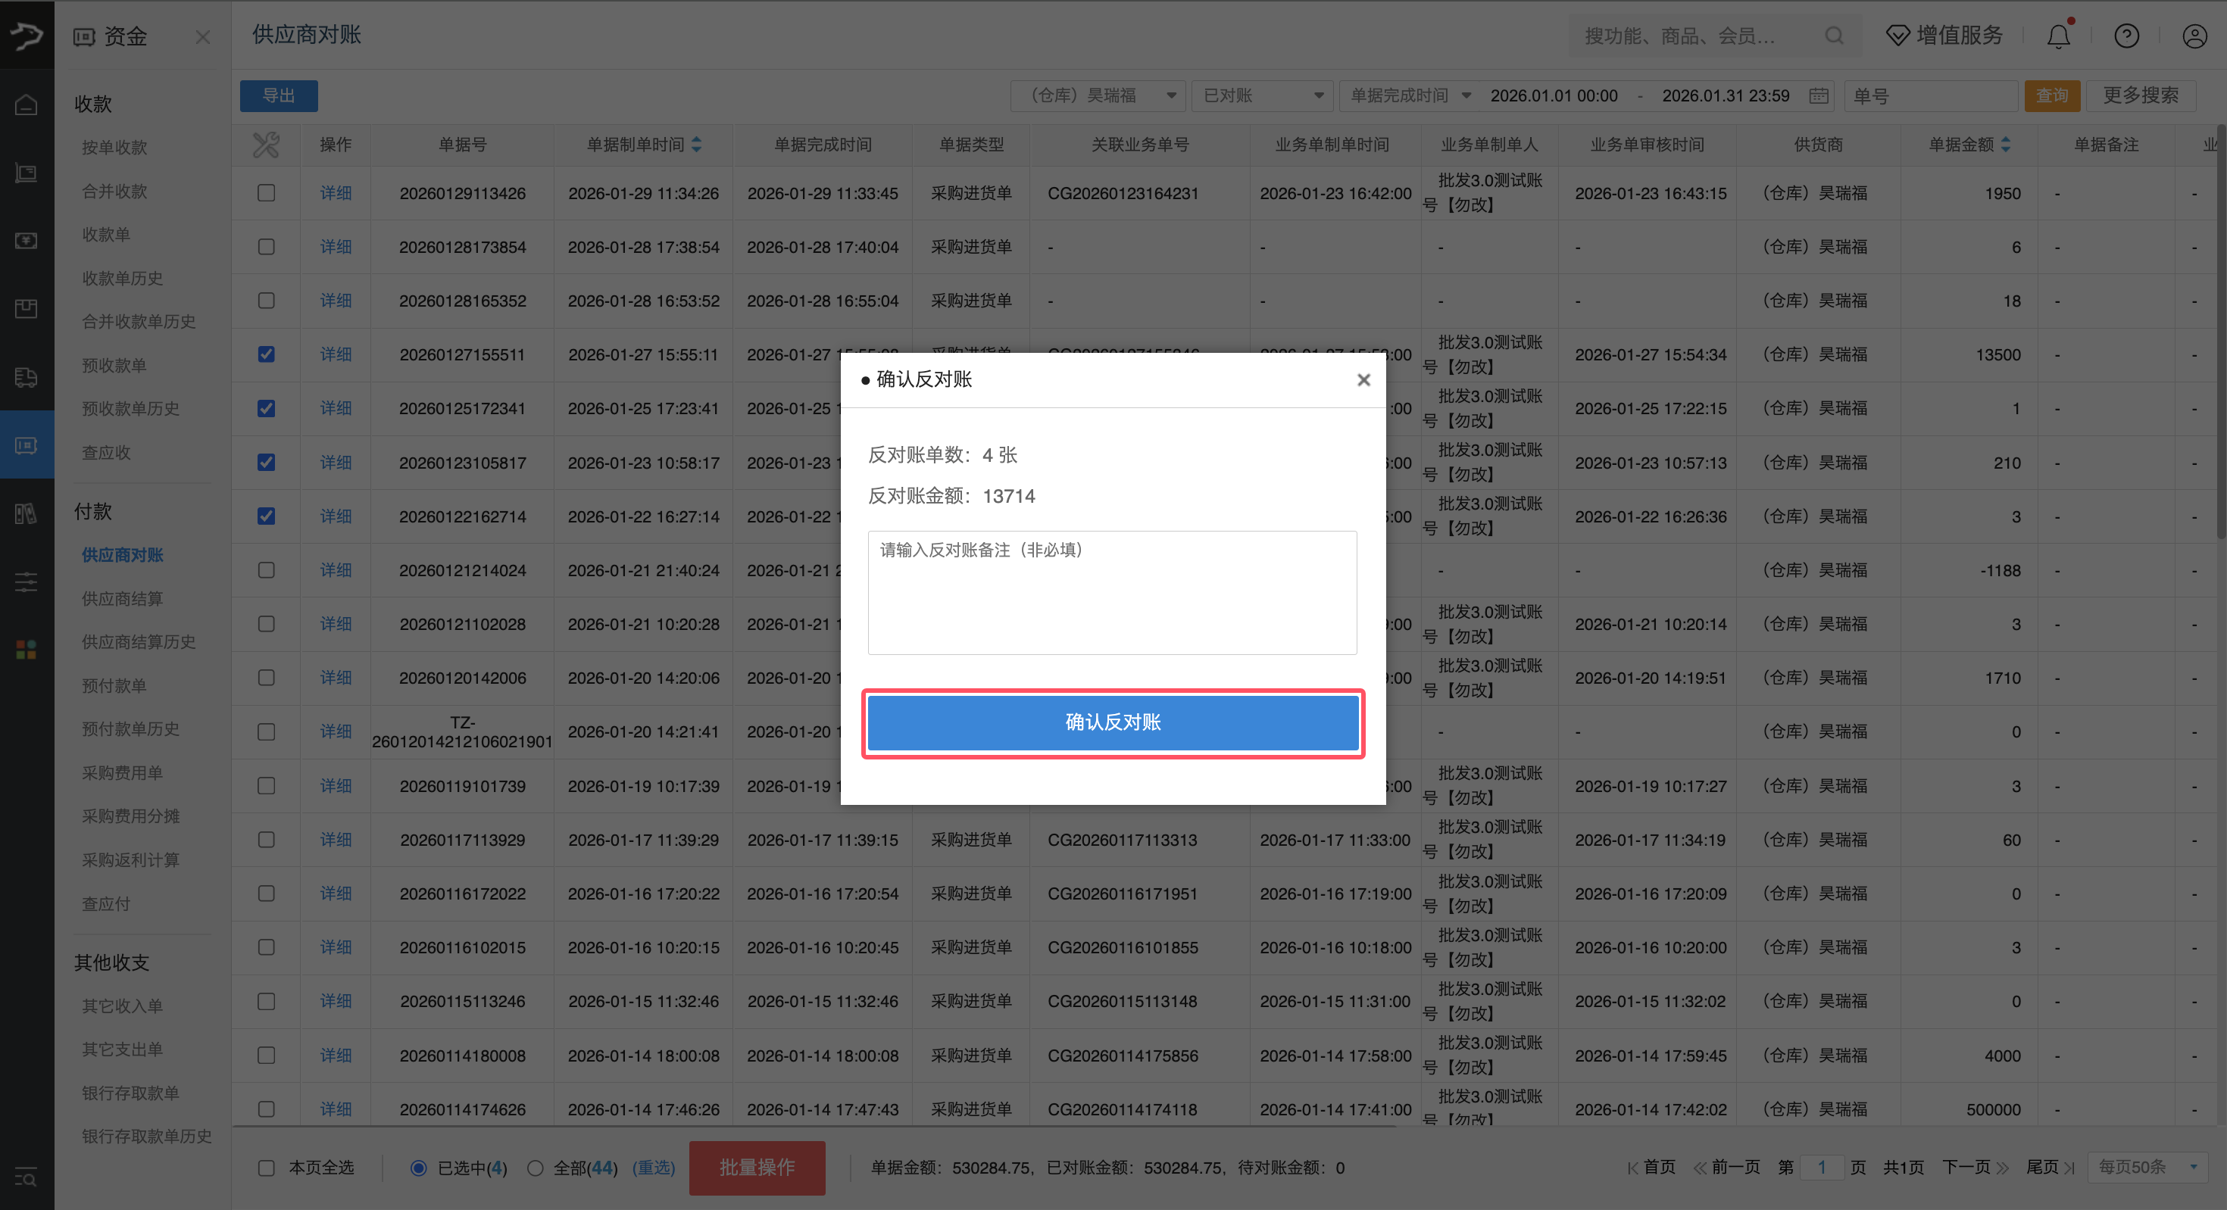Click the user account avatar icon
The height and width of the screenshot is (1210, 2227).
(x=2194, y=36)
